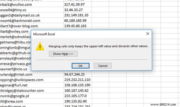Select the wikispaces.com email cell

tap(32, 80)
